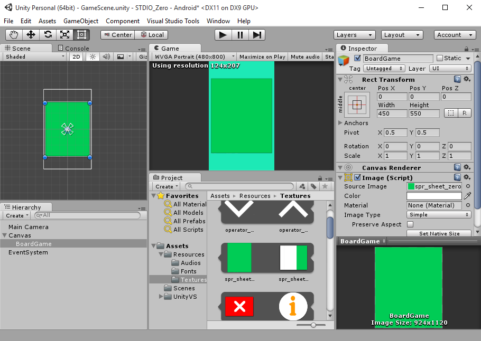Screen dimensions: 481x341
Task: Toggle pivot Center button
Action: (118, 35)
